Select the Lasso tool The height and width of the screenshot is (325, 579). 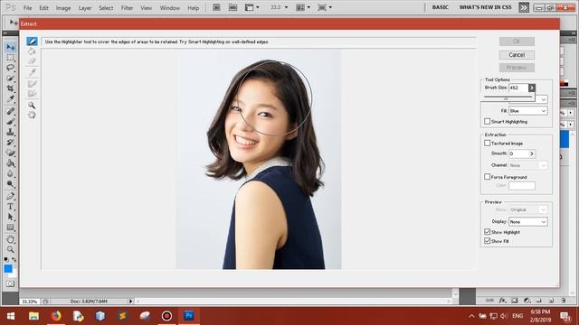point(10,68)
